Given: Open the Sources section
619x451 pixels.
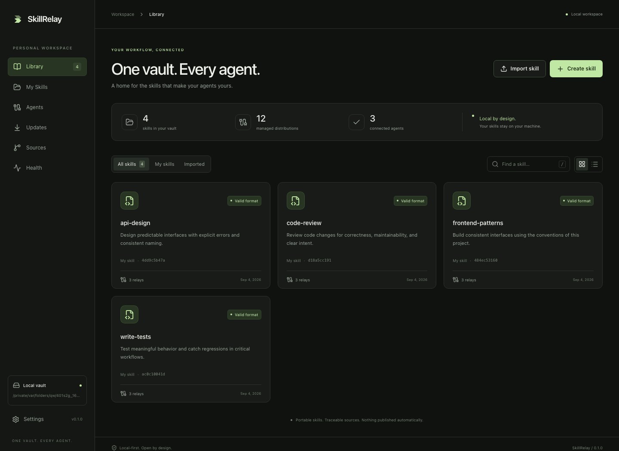Looking at the screenshot, I should [47, 148].
